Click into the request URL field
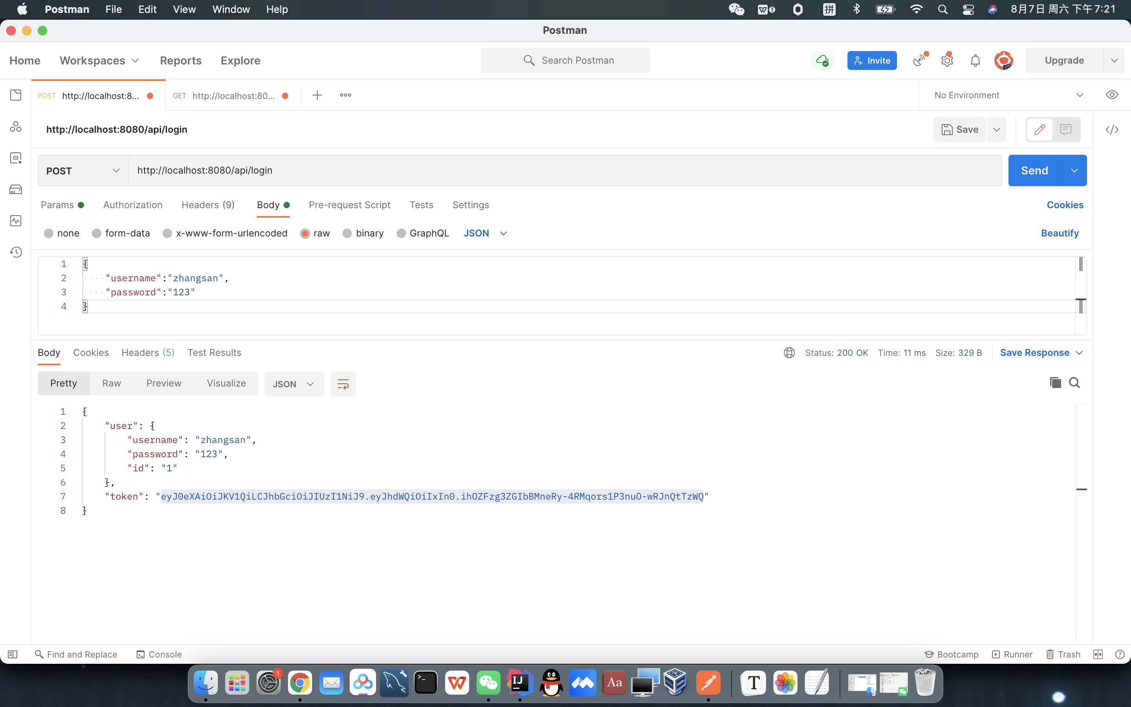1131x707 pixels. [x=561, y=171]
